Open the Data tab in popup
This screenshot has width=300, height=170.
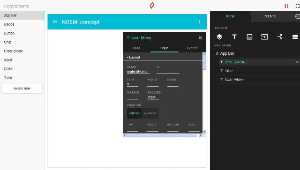pyautogui.click(x=136, y=48)
